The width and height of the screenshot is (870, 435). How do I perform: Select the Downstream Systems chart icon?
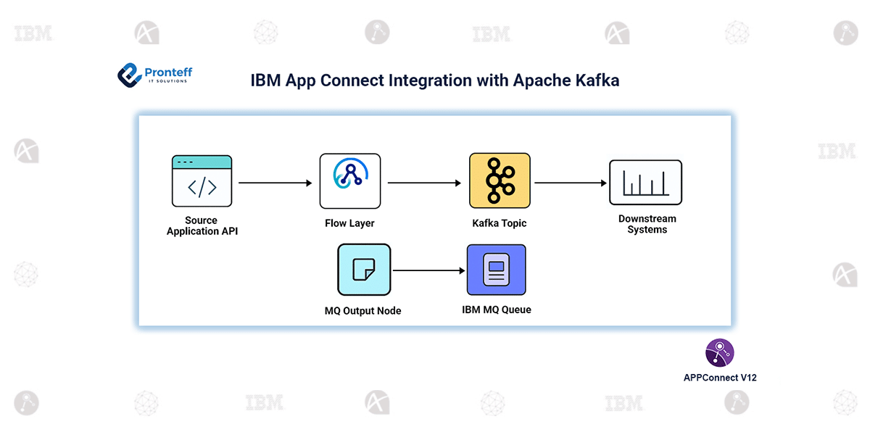tap(645, 181)
